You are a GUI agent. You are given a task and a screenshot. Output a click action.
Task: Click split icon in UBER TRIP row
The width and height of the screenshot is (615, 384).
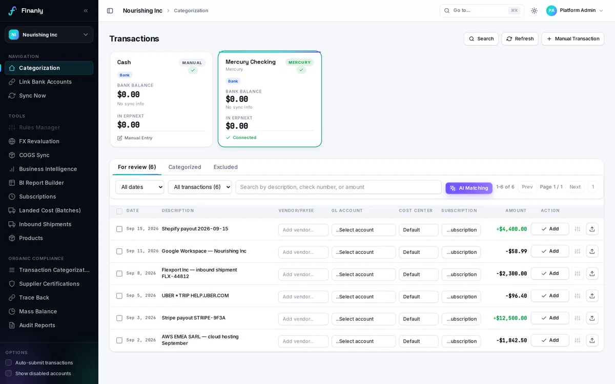[578, 296]
